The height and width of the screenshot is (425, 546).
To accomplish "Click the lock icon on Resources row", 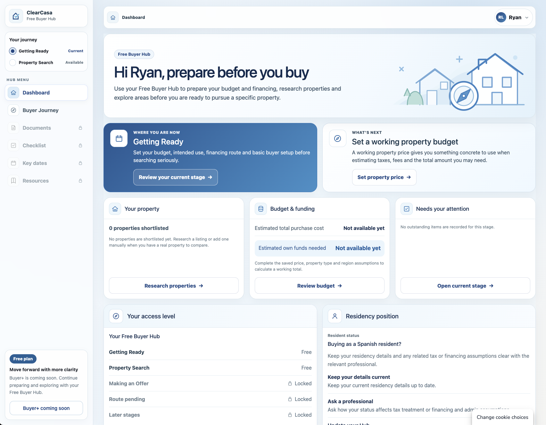I will coord(80,181).
